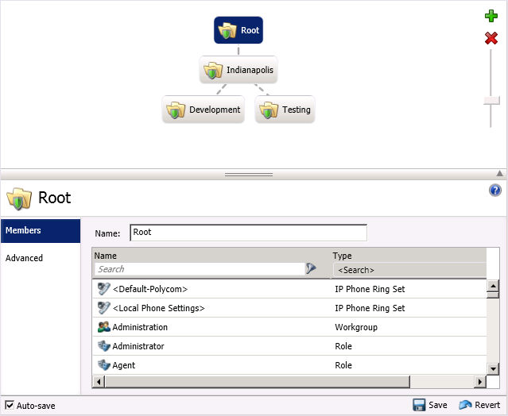
Task: Click the Agent role icon
Action: (x=103, y=365)
